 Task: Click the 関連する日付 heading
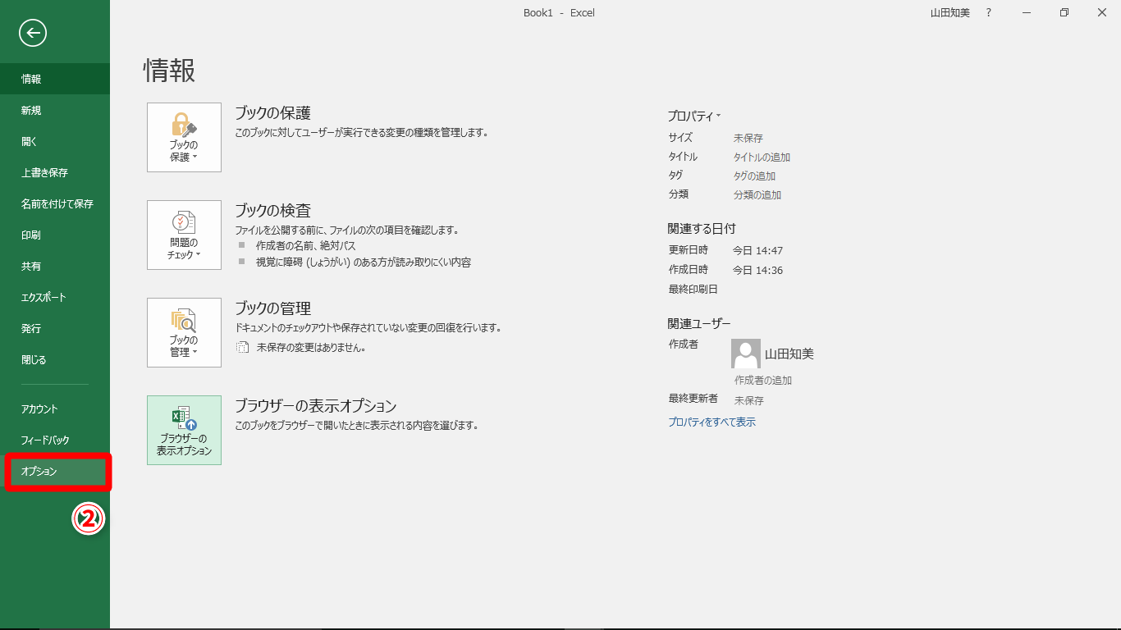coord(702,228)
